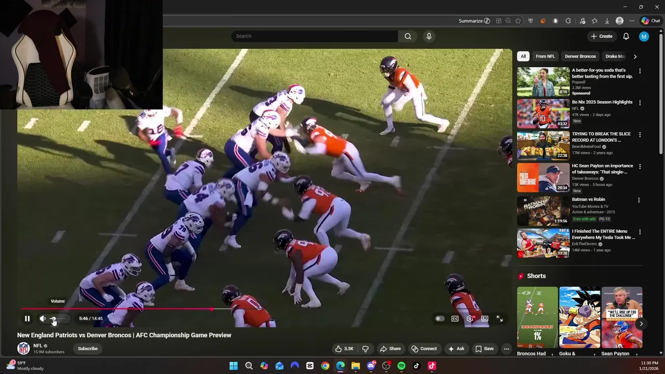This screenshot has width=665, height=374.
Task: Open the Windows Start menu
Action: 234,366
